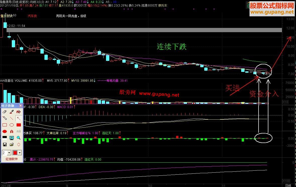Click the 重庆板块 region label
This screenshot has height=187, width=296.
click(7, 16)
